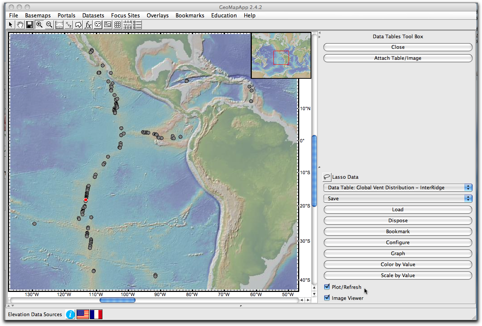
Task: Activate the Zoom Out magnifier tool
Action: coord(49,24)
